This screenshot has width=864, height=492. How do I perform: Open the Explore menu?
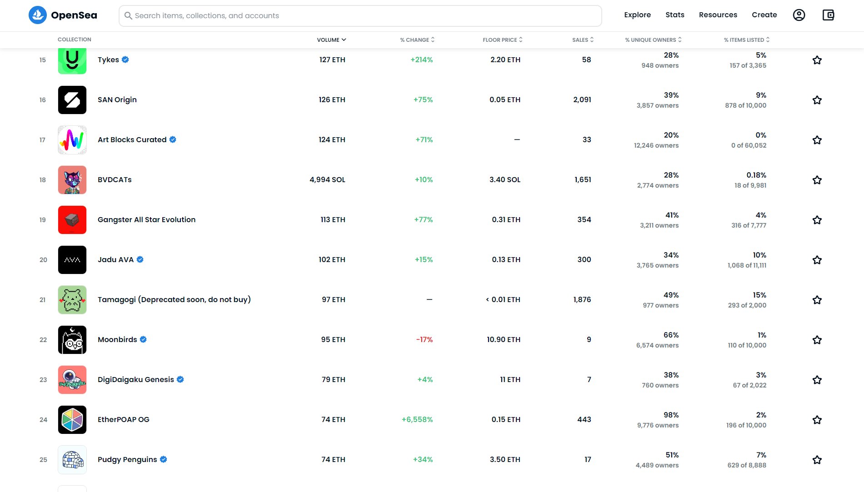click(637, 15)
